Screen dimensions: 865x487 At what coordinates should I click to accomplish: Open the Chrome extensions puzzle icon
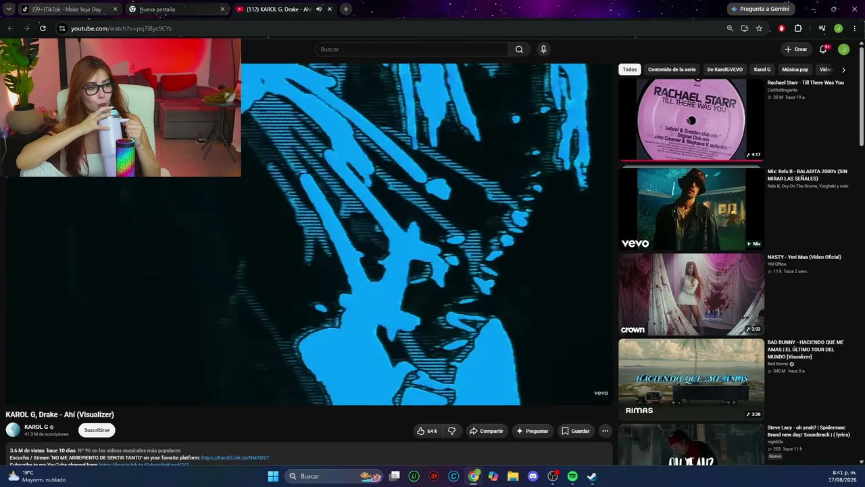pyautogui.click(x=798, y=28)
